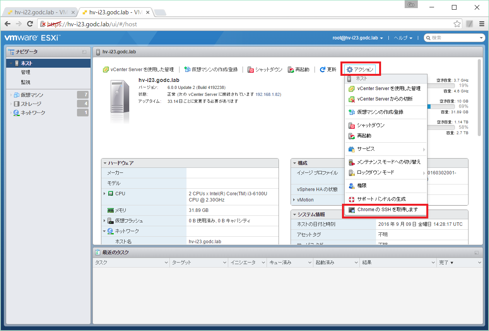Open the サービス submenu
The height and width of the screenshot is (331, 489).
386,149
